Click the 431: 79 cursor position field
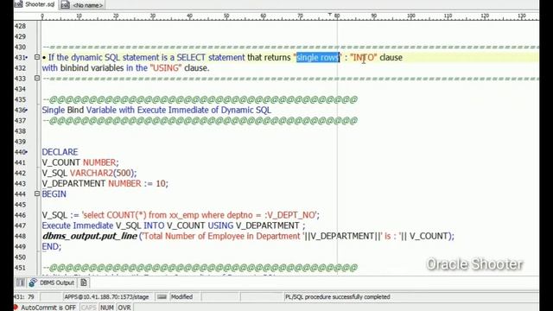This screenshot has width=553, height=311. (24, 297)
